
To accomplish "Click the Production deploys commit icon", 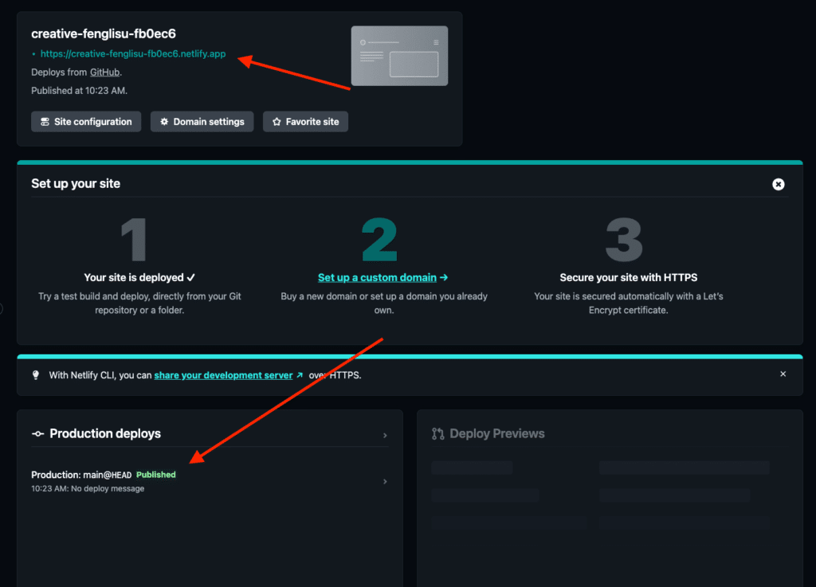I will click(37, 433).
